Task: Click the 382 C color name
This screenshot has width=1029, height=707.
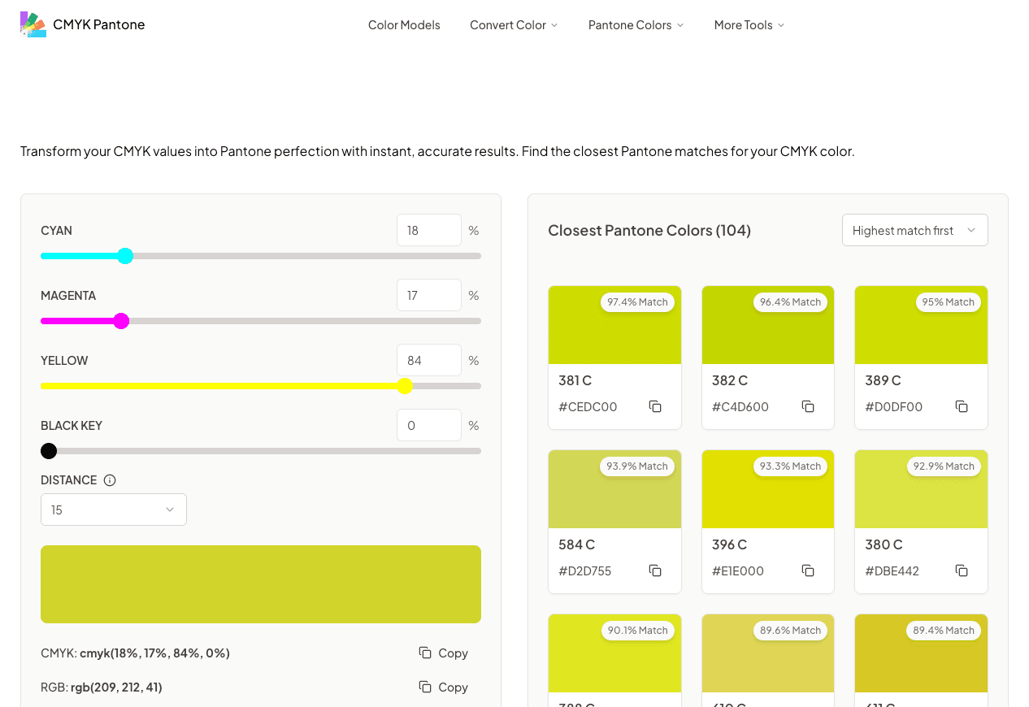Action: point(729,380)
